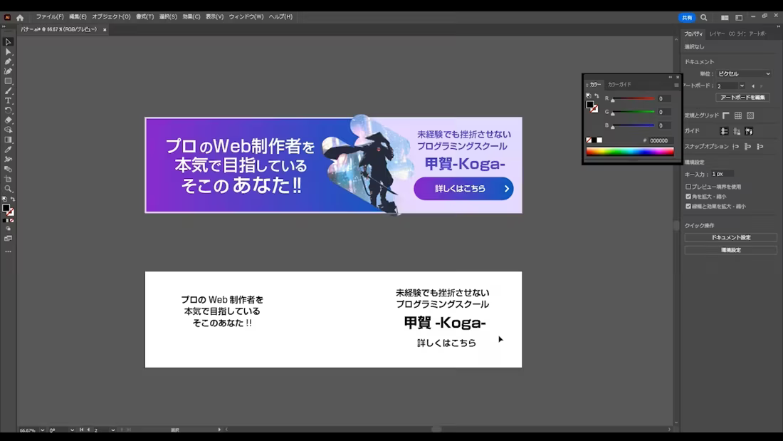Open the オブジェクト(O) menu
The width and height of the screenshot is (783, 441).
111,17
